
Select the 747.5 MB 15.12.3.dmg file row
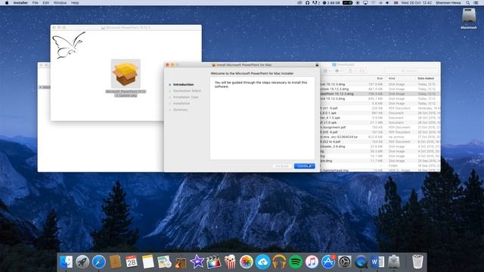380,84
